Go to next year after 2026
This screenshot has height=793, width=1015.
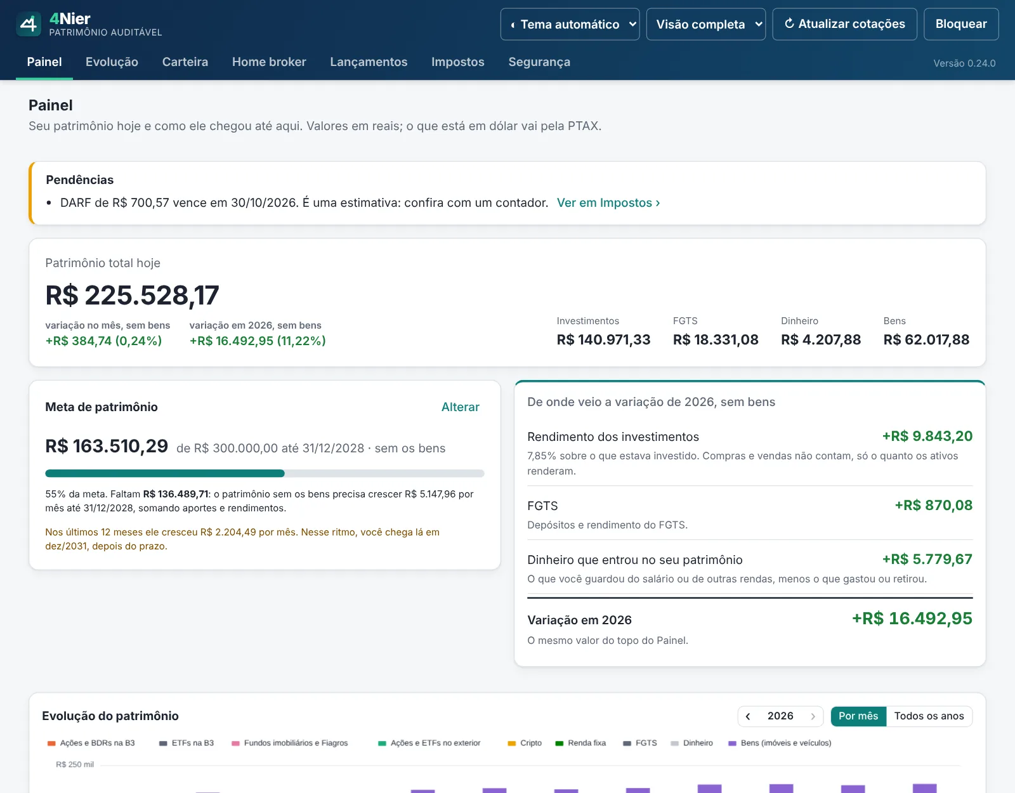(x=813, y=716)
